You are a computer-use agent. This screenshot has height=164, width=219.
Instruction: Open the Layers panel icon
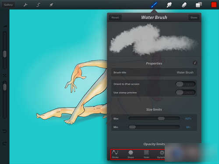[199, 5]
